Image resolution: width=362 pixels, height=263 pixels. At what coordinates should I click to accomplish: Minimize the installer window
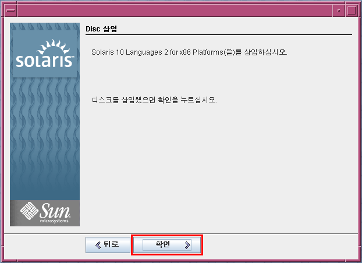pos(339,10)
